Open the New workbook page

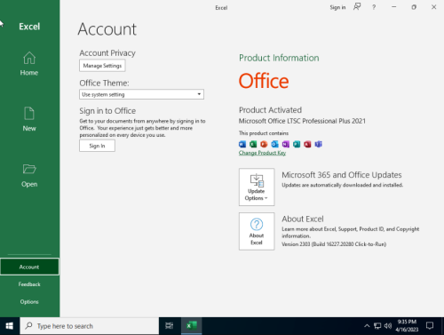click(x=29, y=119)
